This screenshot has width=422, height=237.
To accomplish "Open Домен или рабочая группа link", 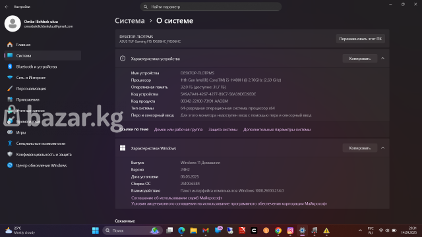I will (178, 130).
